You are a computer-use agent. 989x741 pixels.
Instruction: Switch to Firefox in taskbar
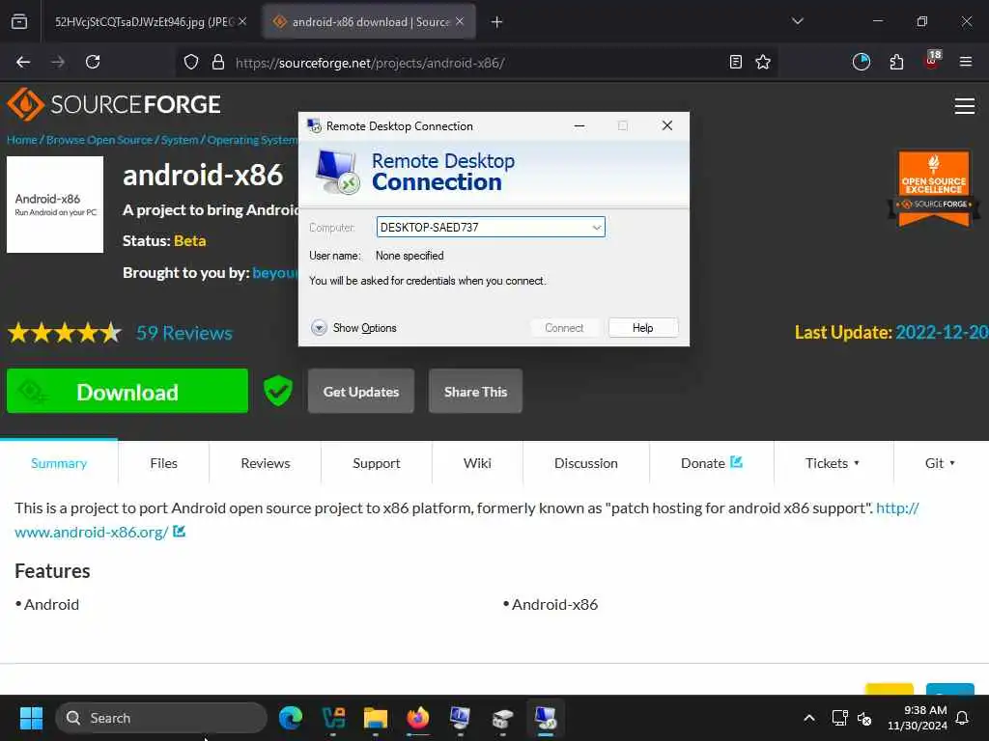[x=417, y=718]
